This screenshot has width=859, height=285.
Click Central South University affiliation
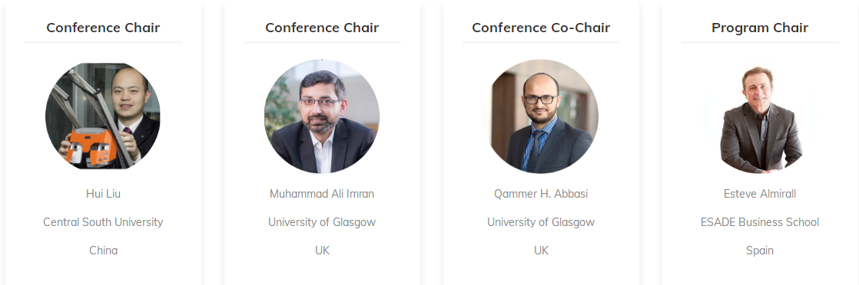[103, 222]
